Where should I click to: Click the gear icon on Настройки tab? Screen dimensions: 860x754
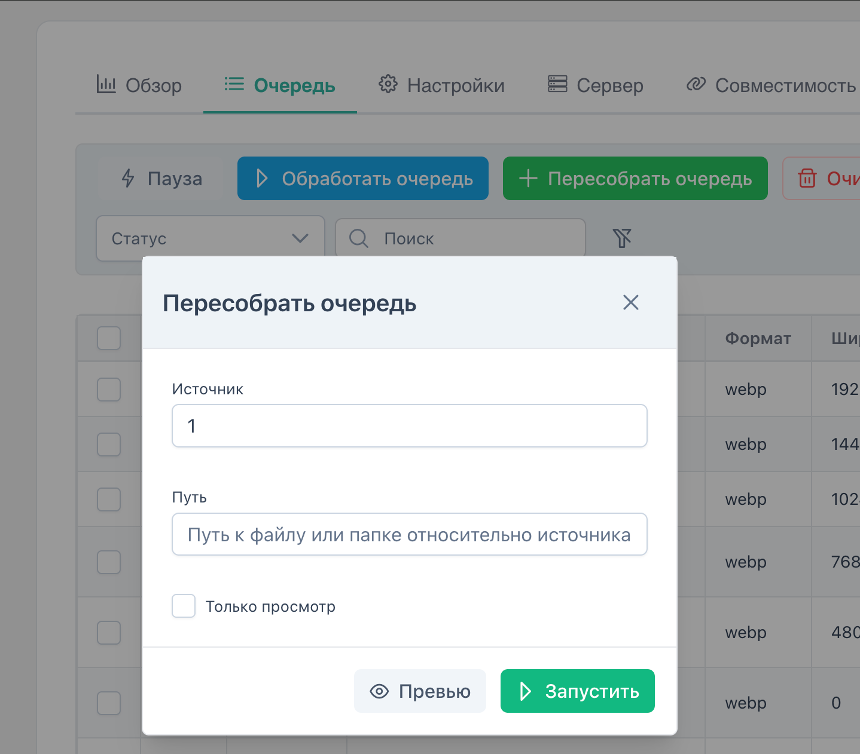388,84
